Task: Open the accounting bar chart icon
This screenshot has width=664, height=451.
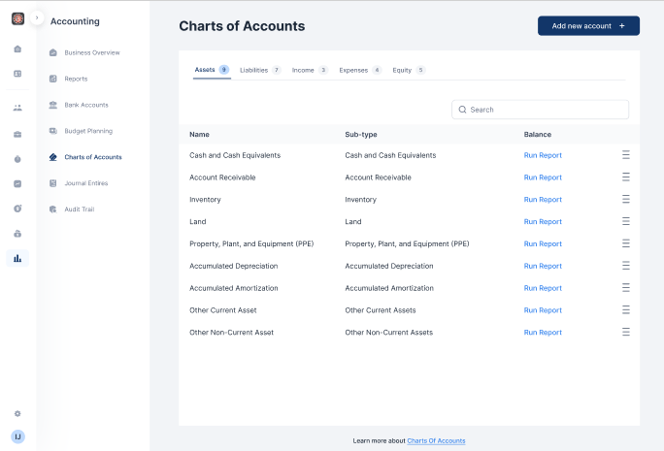Action: pyautogui.click(x=17, y=258)
